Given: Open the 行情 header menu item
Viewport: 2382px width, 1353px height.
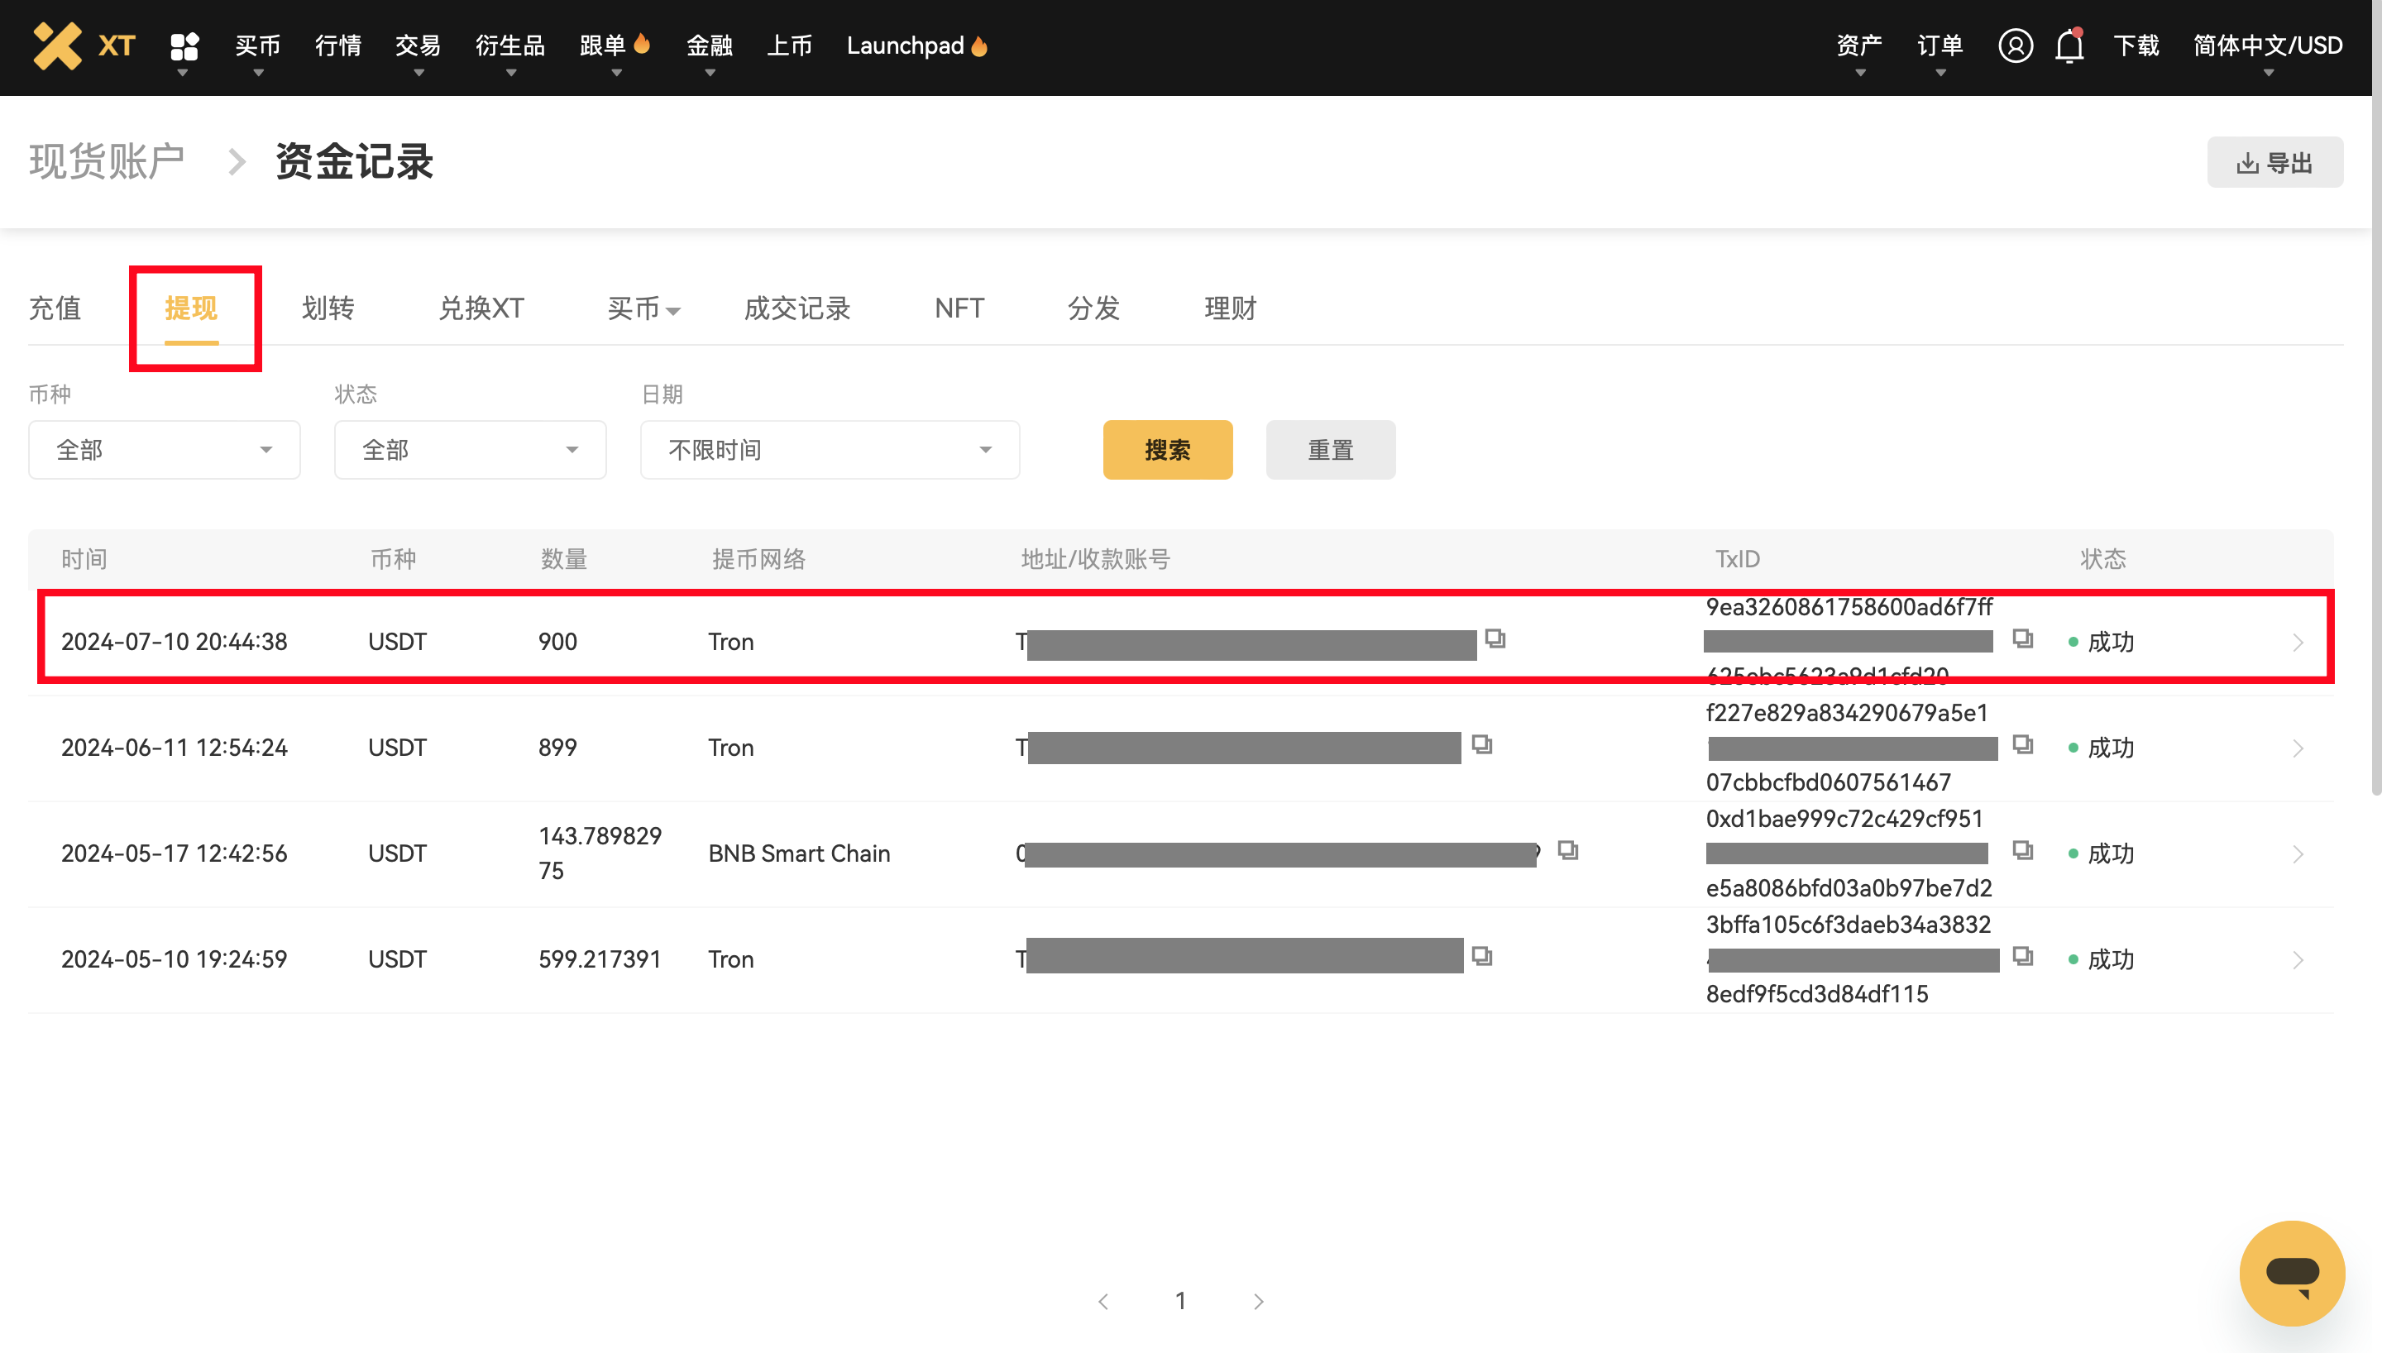Looking at the screenshot, I should (x=338, y=45).
